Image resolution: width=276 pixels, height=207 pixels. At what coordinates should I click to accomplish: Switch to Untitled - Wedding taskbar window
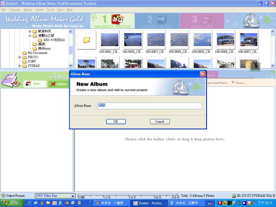(x=149, y=203)
